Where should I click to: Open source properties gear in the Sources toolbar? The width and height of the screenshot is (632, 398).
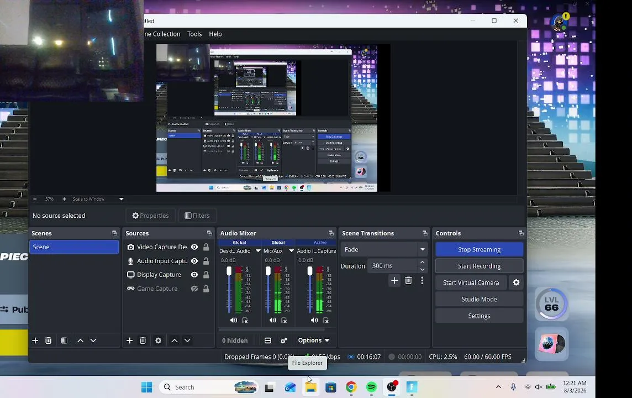pos(159,341)
